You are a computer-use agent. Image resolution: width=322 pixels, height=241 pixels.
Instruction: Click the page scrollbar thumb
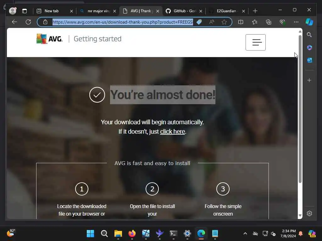300,109
